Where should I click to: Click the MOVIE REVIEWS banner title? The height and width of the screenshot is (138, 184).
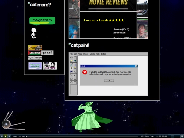coord(108,2)
